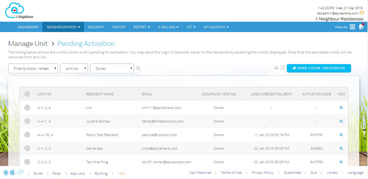Click the power logout icon
The width and height of the screenshot is (368, 179).
[362, 13]
